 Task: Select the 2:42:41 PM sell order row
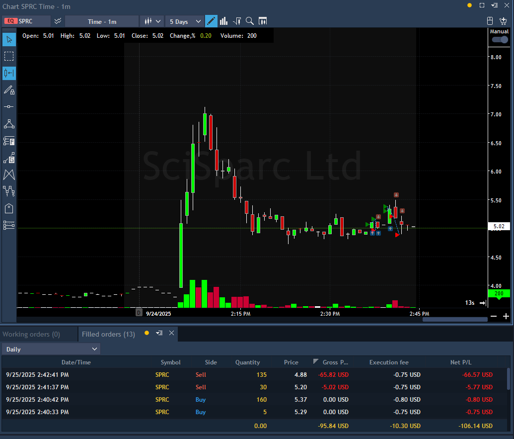(254, 375)
